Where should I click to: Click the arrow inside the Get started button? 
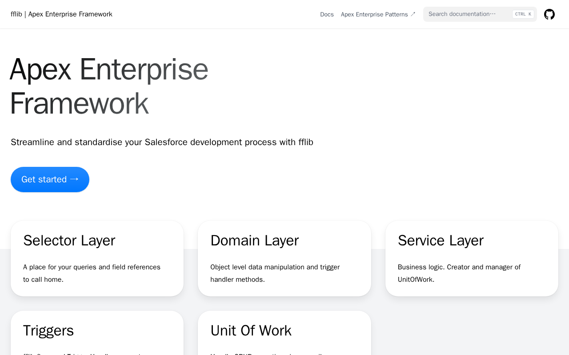click(x=74, y=179)
